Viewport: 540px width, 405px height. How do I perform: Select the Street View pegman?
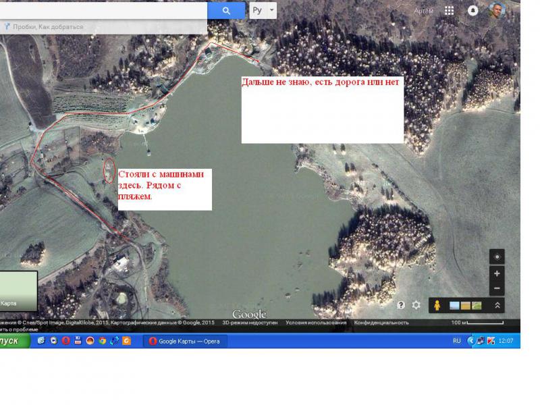pyautogui.click(x=437, y=305)
